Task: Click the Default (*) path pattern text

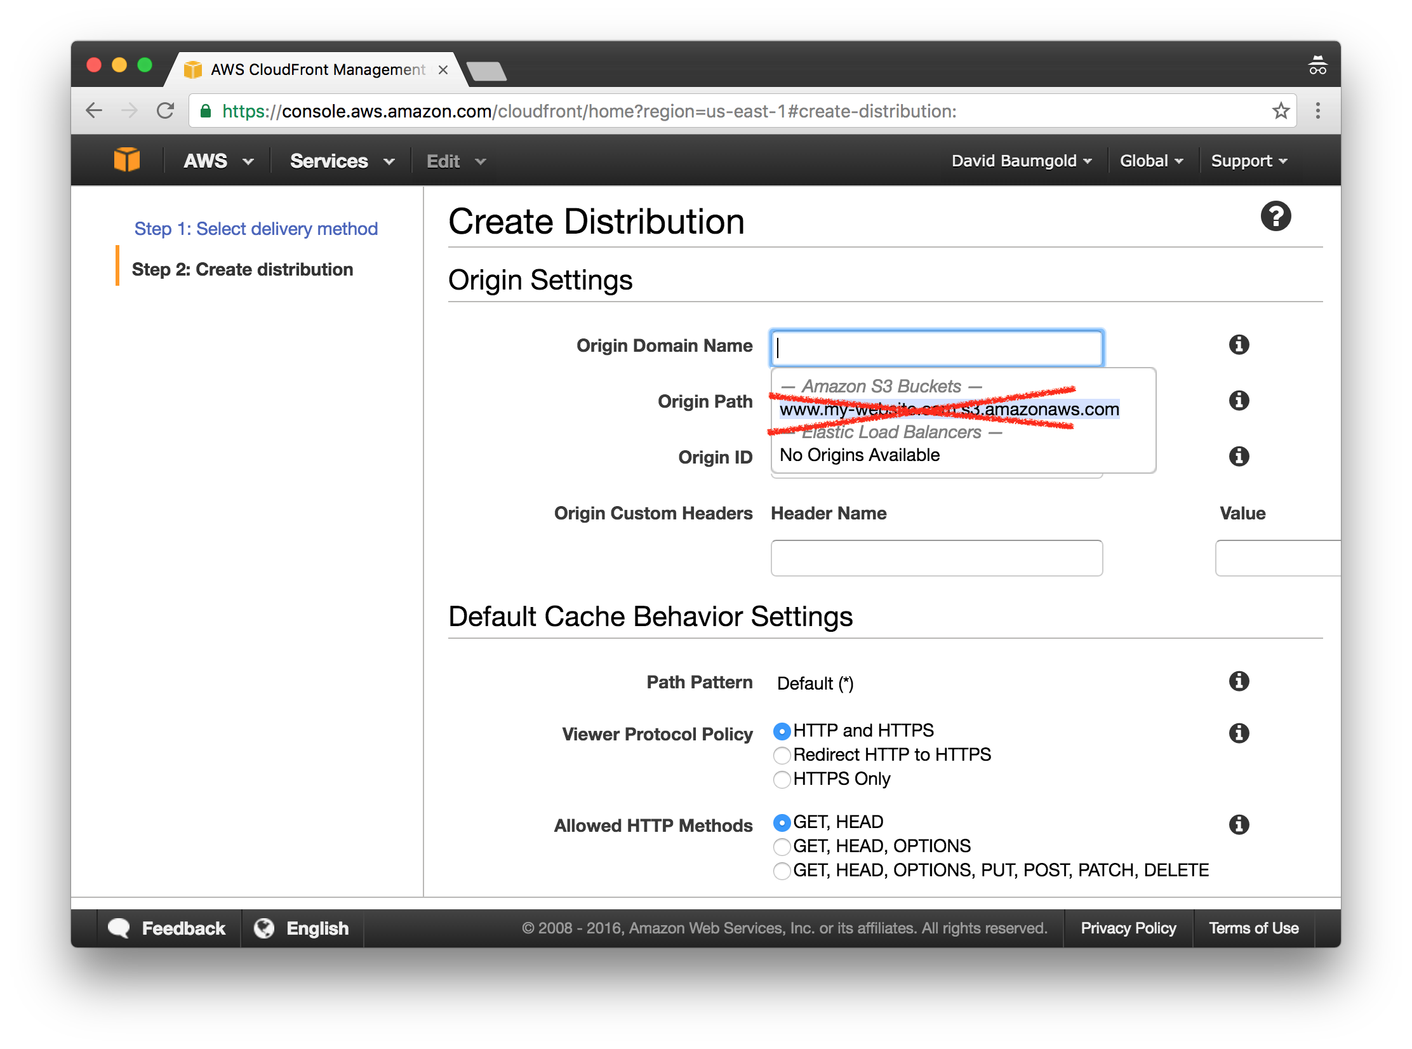Action: pyautogui.click(x=815, y=683)
